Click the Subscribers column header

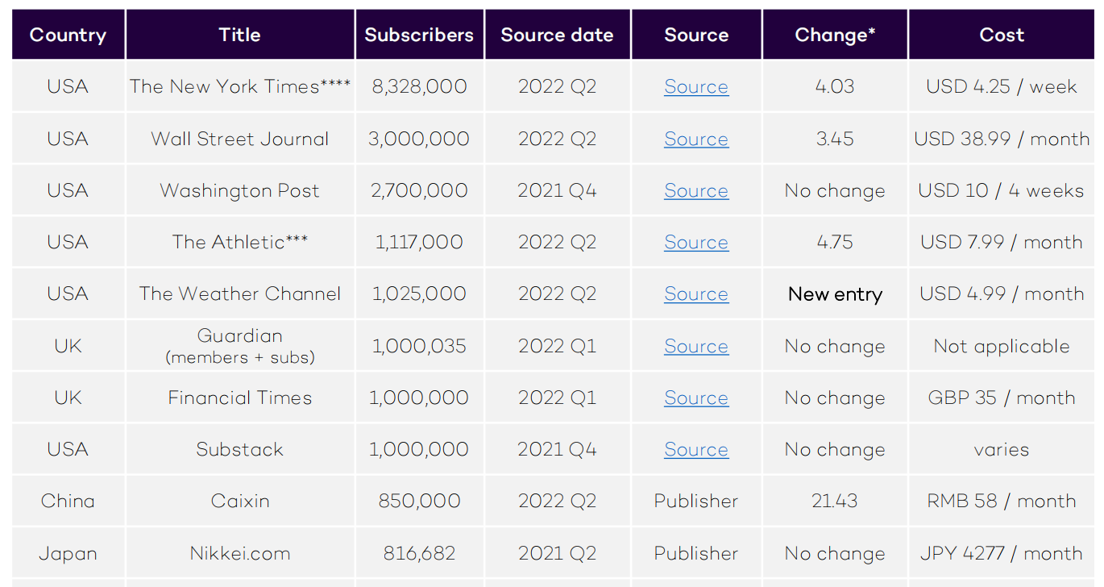pos(419,35)
